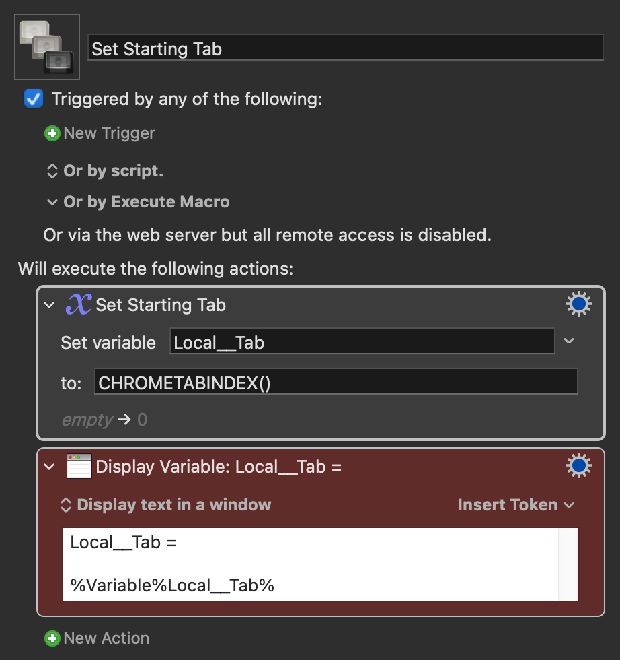Collapse the Display Variable action

pyautogui.click(x=49, y=466)
